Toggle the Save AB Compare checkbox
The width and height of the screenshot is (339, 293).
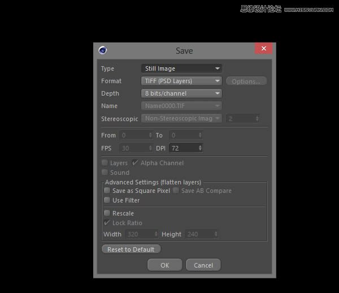[176, 191]
